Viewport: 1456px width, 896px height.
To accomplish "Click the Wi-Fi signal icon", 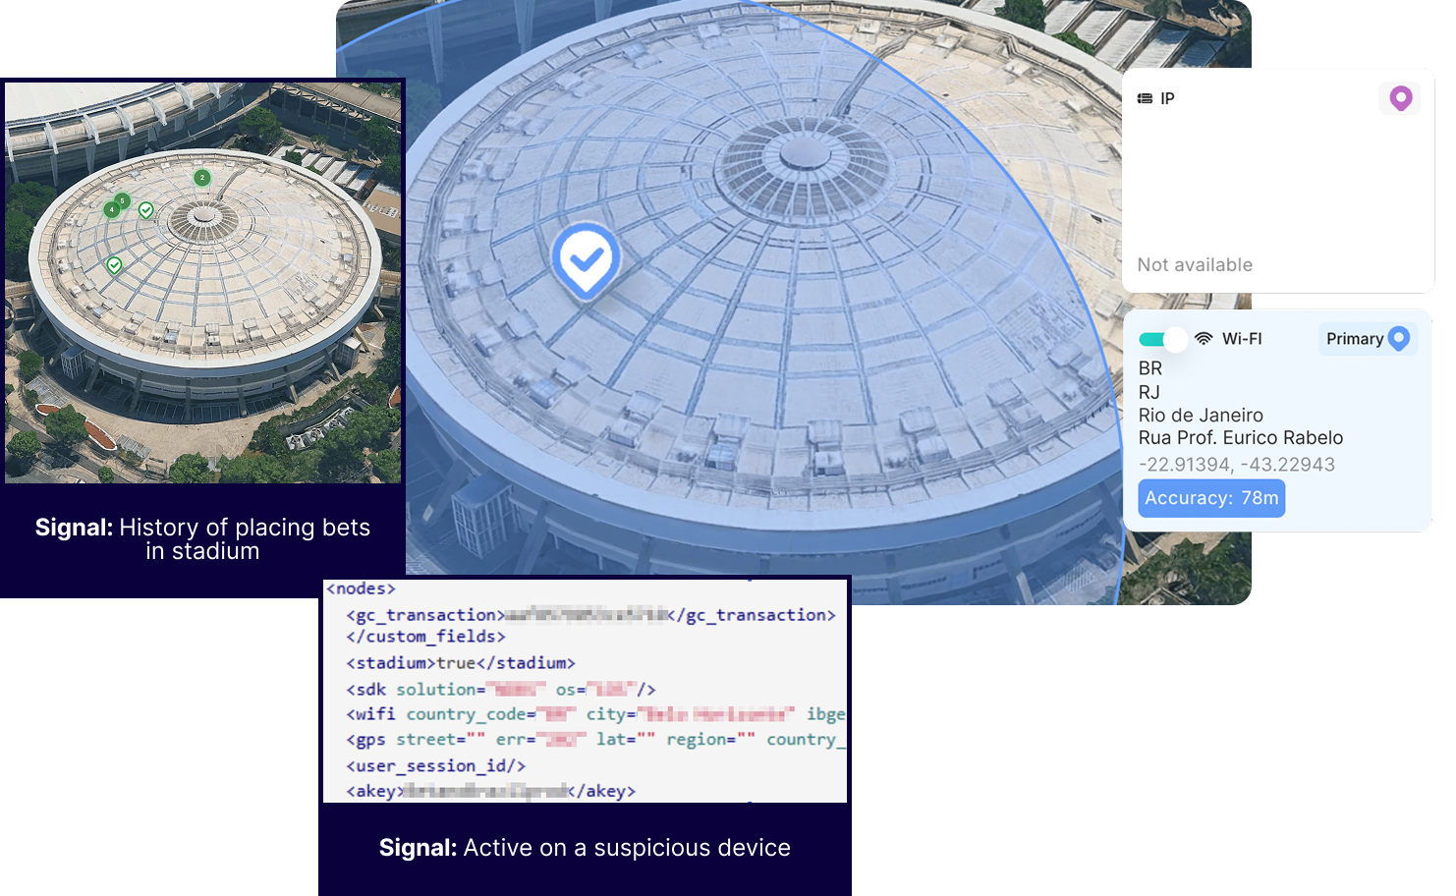I will pos(1204,339).
